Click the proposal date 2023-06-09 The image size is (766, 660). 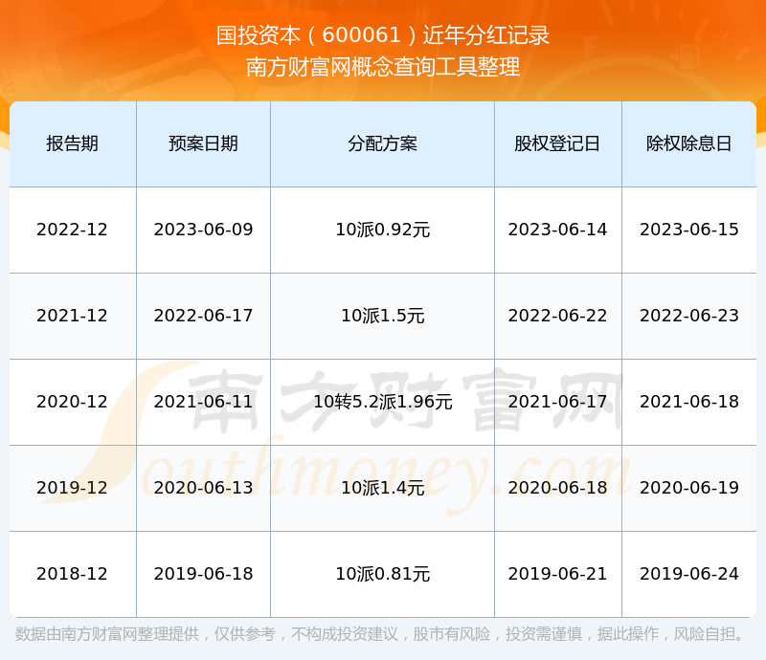tap(203, 230)
